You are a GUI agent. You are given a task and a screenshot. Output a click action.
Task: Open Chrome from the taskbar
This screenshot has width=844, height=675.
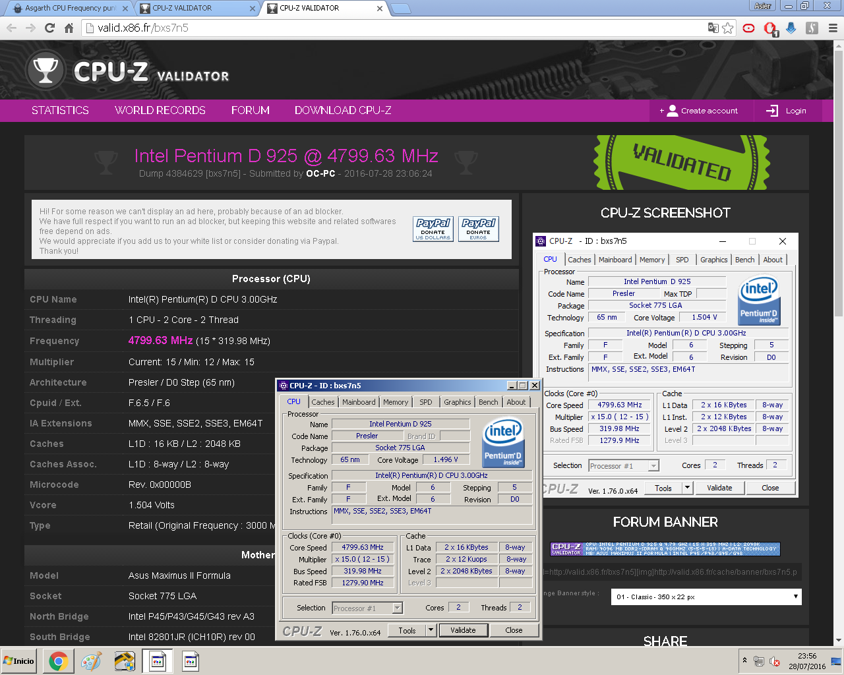tap(58, 661)
